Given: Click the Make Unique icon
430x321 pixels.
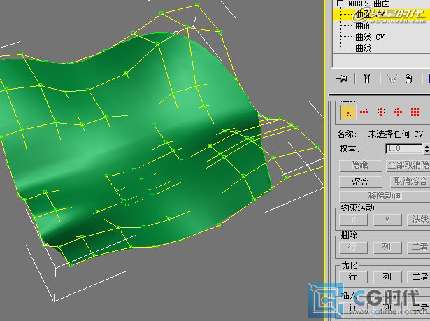Looking at the screenshot, I should 392,79.
